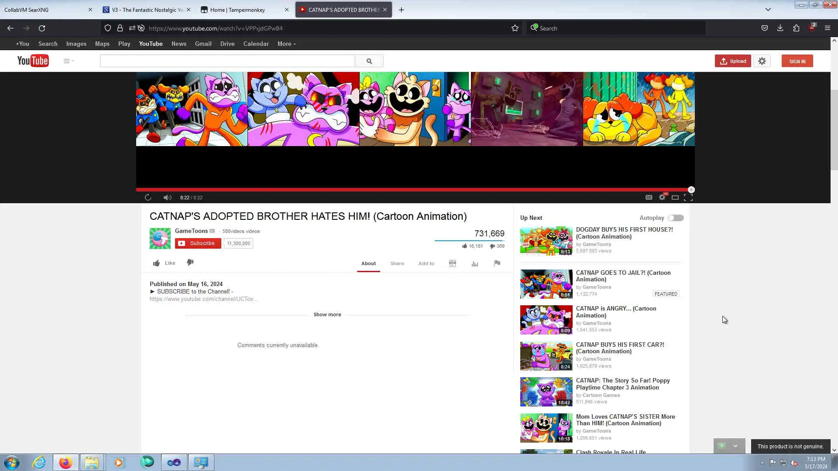Screen dimensions: 838x471
Task: Open the transcript icon
Action: [453, 263]
